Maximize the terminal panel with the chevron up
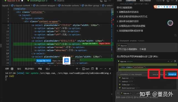Viewport: 178px width, 102px height. pos(105,69)
